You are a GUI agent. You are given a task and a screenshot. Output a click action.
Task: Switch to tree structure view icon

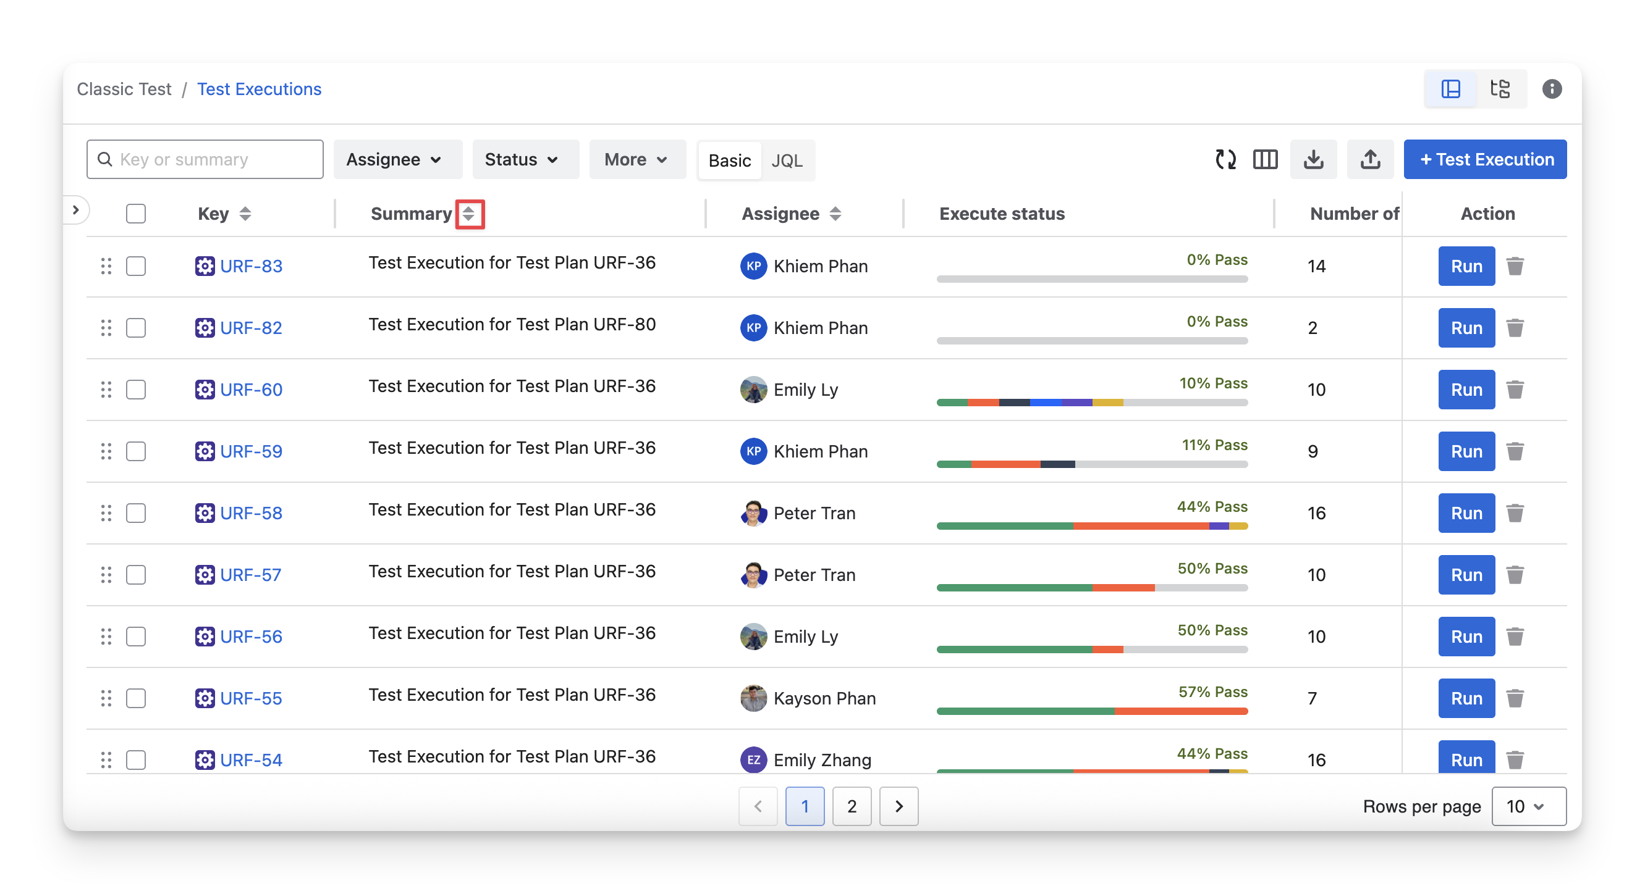(1500, 89)
